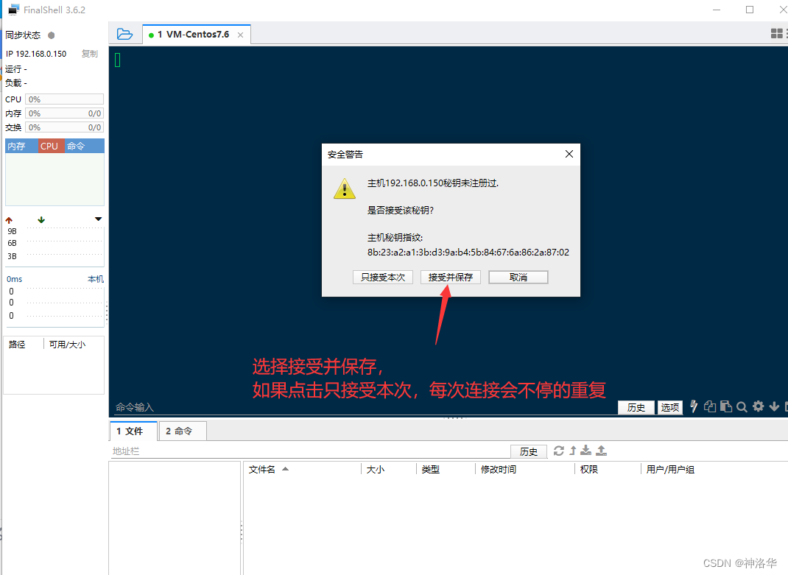The height and width of the screenshot is (575, 788).
Task: Open the settings gear icon
Action: [759, 406]
